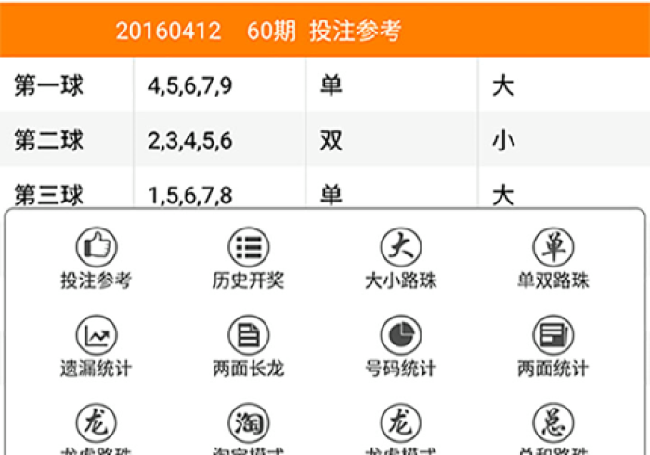Open 历史开奖 list icon
650x455 pixels.
248,247
